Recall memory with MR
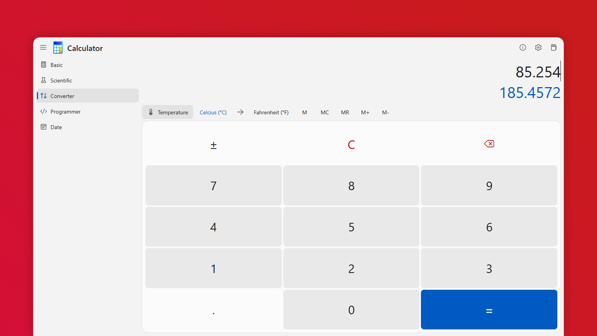The image size is (597, 336). tap(345, 112)
